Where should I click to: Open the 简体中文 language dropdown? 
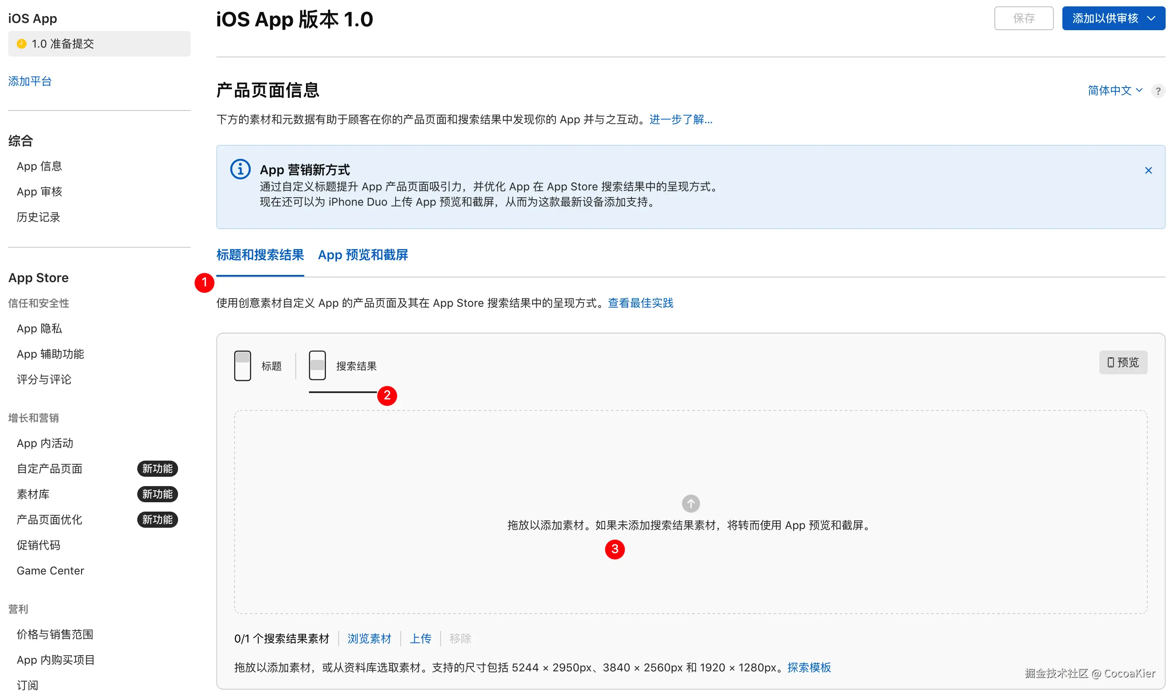coord(1115,90)
